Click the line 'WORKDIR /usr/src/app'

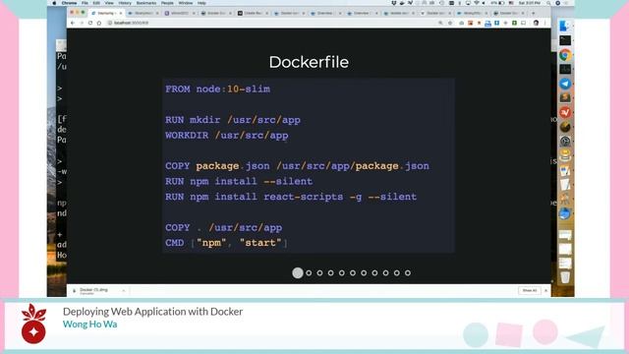(x=227, y=136)
